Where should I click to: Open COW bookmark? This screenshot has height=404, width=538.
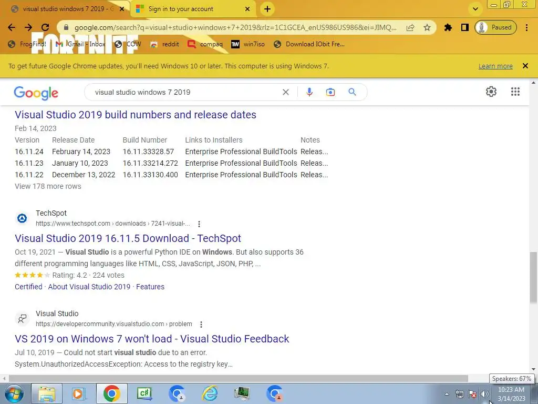[x=128, y=44]
